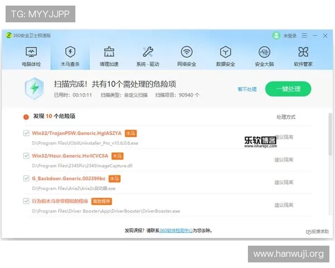This screenshot has height=268, width=335.
Task: Click the 木马 tag on G_Backdoor row
Action: [114, 179]
